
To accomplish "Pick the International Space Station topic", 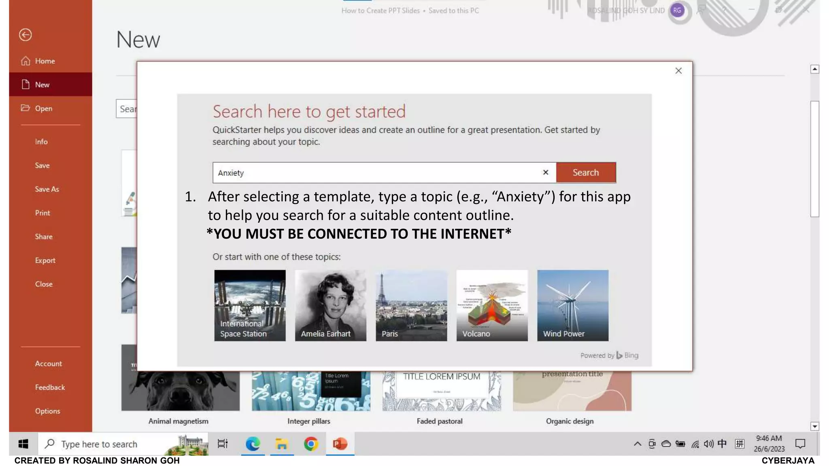I will click(250, 305).
